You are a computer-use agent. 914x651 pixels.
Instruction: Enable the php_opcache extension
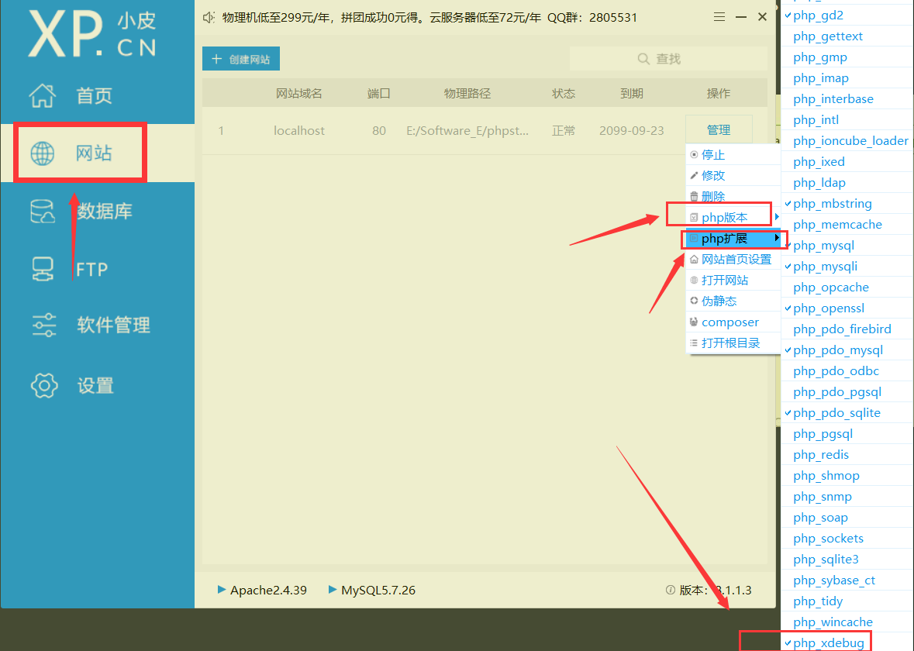(x=847, y=288)
